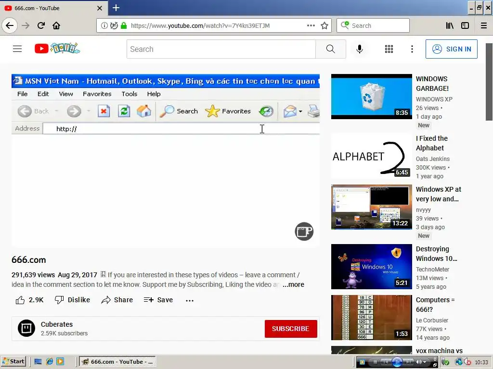Click the YouTube search magnifier button
This screenshot has width=493, height=369.
coord(330,49)
